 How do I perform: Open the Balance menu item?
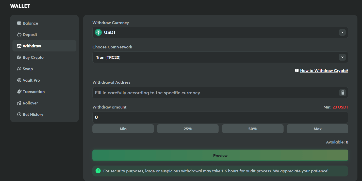[x=44, y=23]
